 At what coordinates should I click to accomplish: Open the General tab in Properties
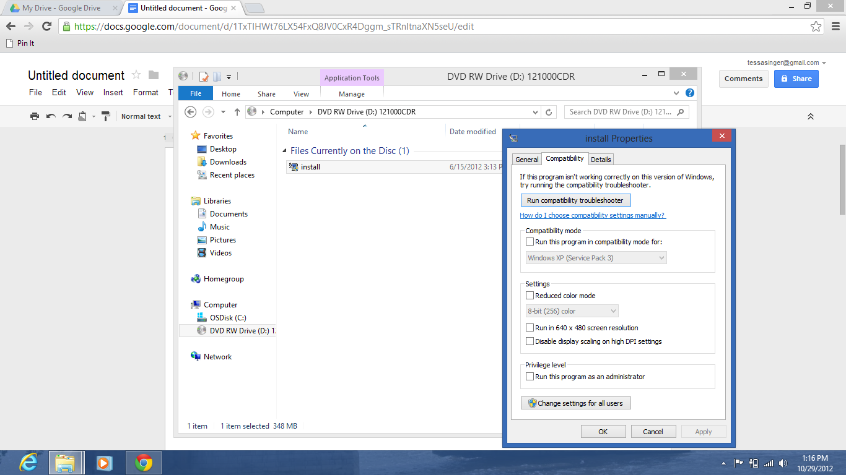526,160
